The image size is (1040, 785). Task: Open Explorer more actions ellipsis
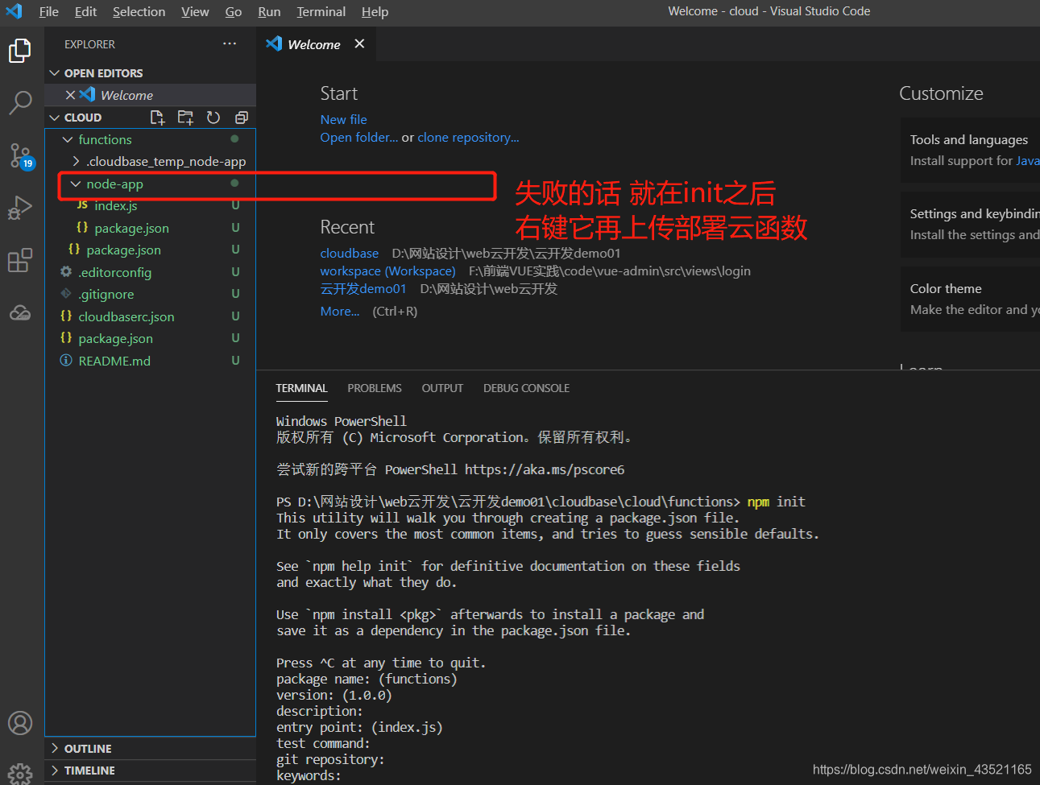point(230,43)
